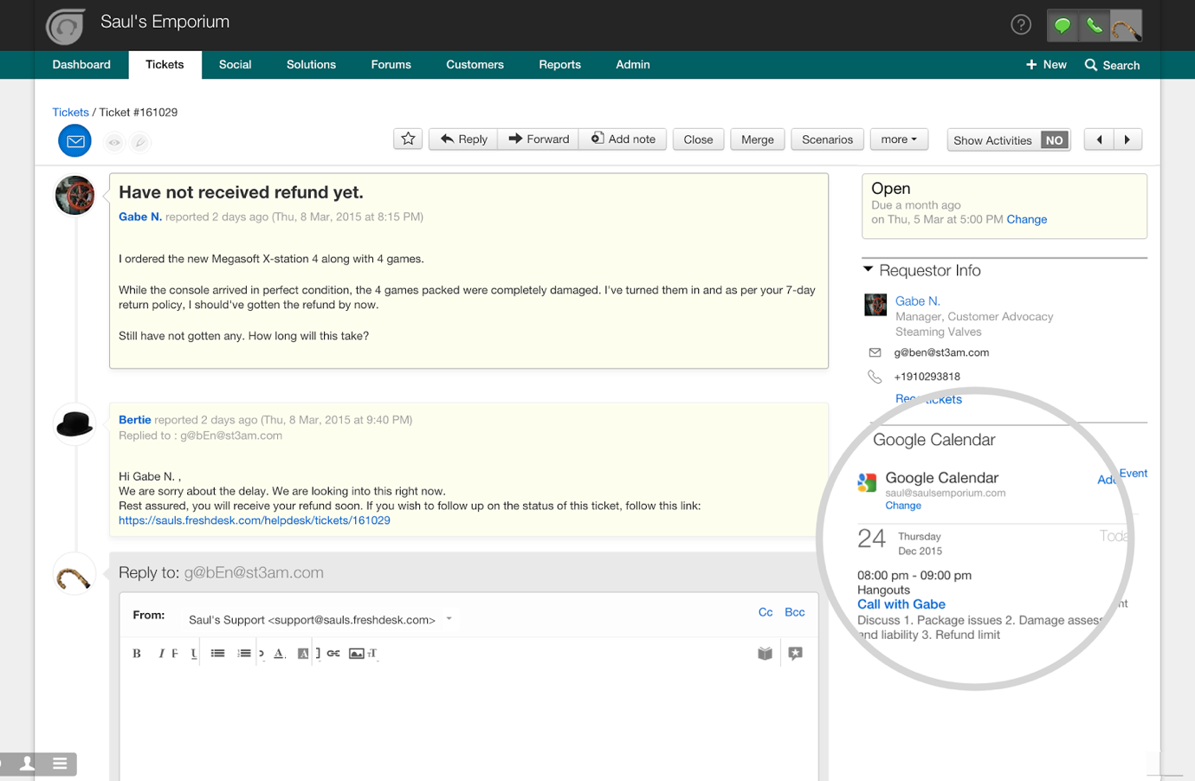Go to next ticket arrow
The width and height of the screenshot is (1195, 781).
point(1127,139)
